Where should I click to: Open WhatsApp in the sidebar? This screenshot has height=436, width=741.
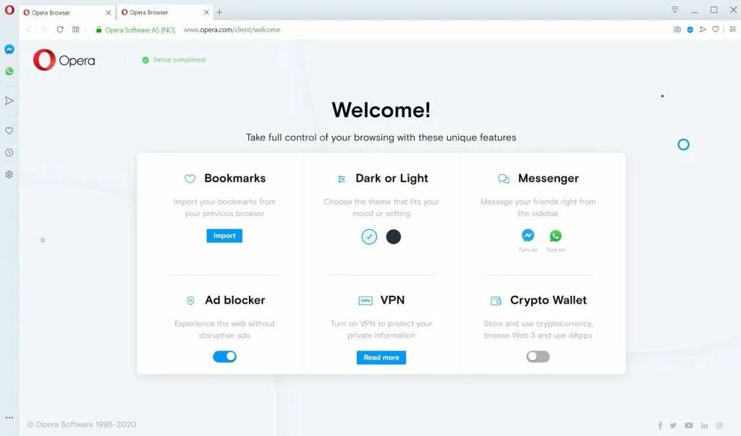tap(9, 72)
